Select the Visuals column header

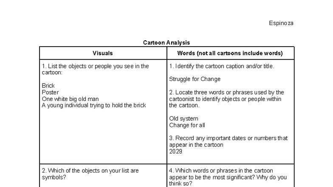tap(103, 53)
